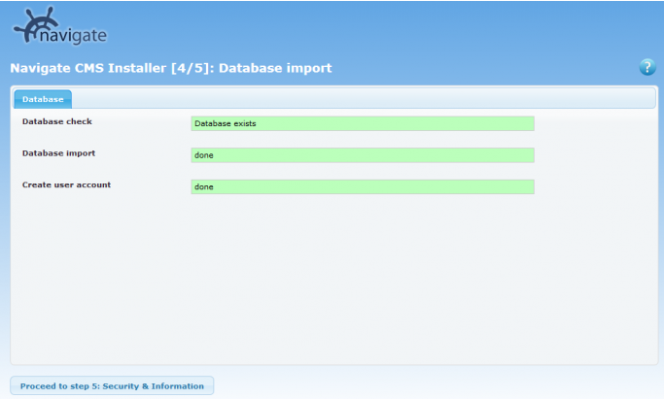
Task: Select the Database tab
Action: click(43, 99)
